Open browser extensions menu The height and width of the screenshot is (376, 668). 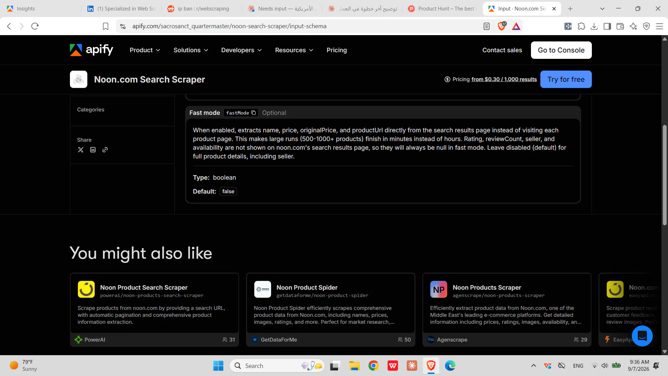pos(581,26)
